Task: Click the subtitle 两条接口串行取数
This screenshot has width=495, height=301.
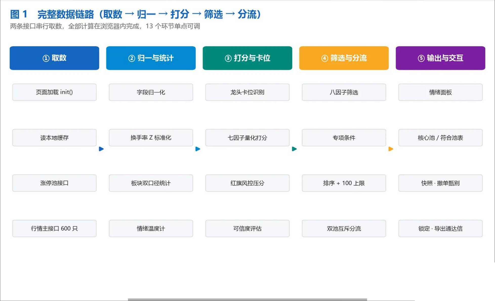Action: pyautogui.click(x=105, y=26)
